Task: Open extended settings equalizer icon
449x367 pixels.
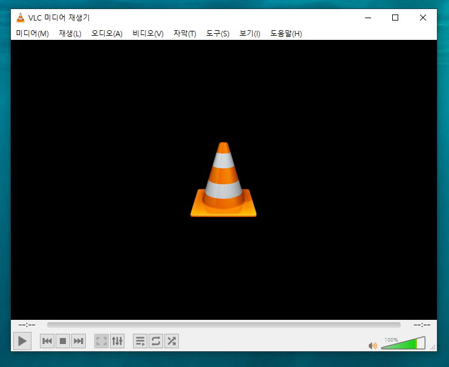Action: point(117,341)
